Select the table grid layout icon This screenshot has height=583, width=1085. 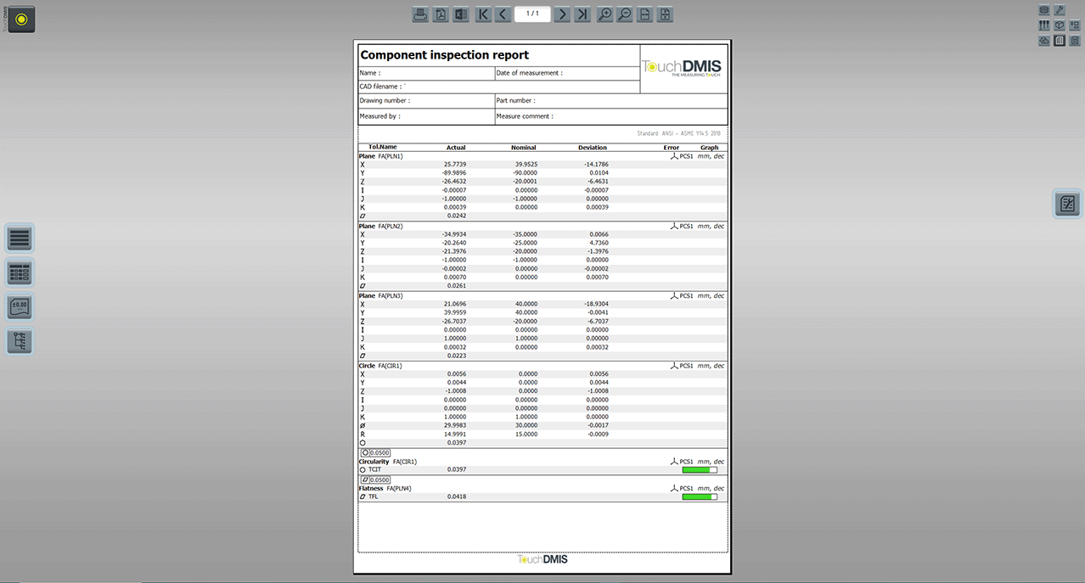tap(20, 272)
